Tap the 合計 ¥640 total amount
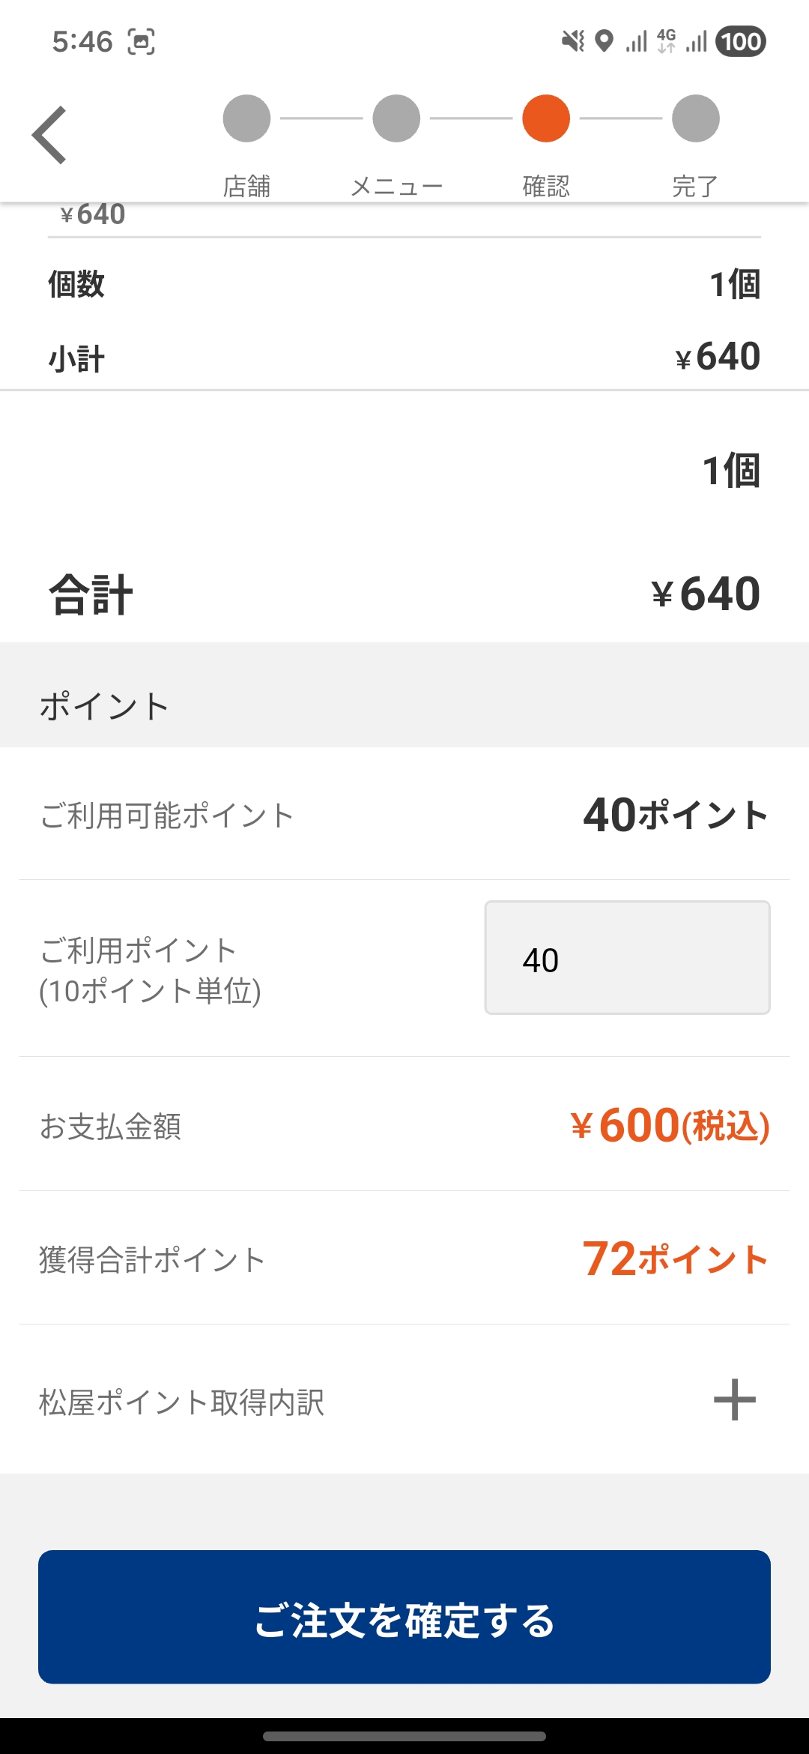Screen dimensions: 809x1754 click(705, 594)
